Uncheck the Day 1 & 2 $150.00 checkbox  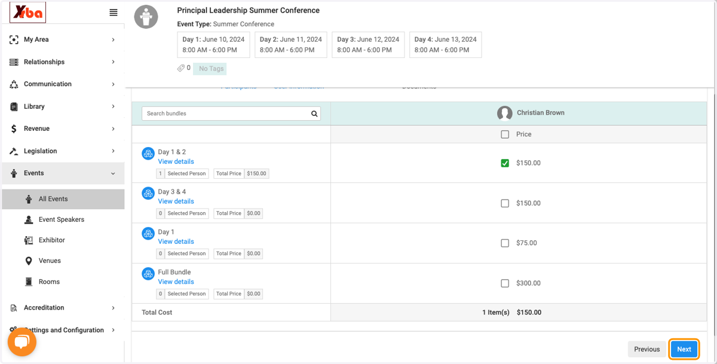[505, 163]
